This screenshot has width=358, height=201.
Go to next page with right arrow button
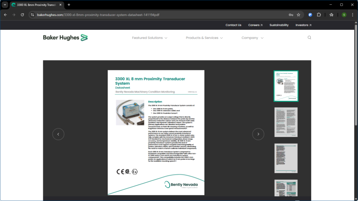tap(258, 134)
